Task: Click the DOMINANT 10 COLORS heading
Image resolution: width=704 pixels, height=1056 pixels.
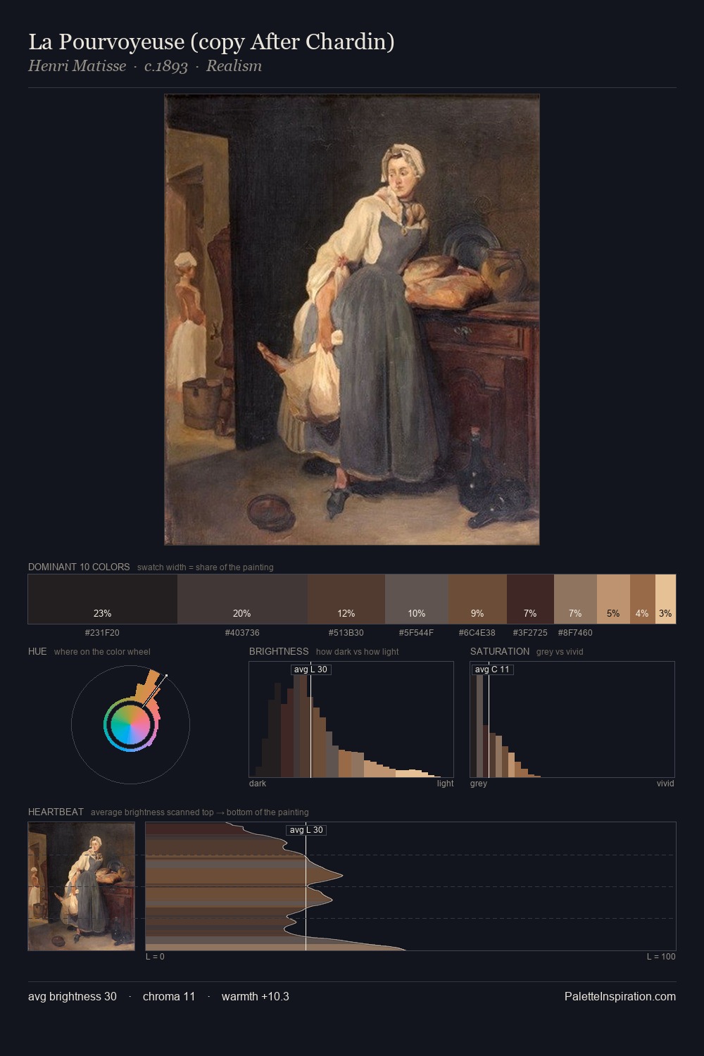Action: point(79,567)
